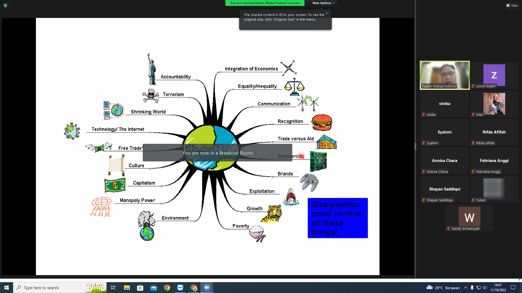The height and width of the screenshot is (293, 522).
Task: Open the weather widget showing 28°C Berawan
Action: click(443, 288)
